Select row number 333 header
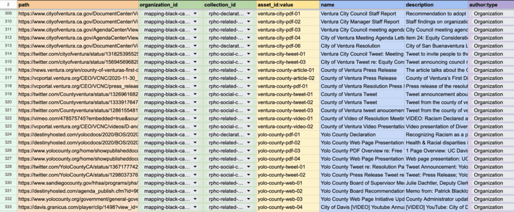The width and height of the screenshot is (514, 212). click(x=9, y=207)
